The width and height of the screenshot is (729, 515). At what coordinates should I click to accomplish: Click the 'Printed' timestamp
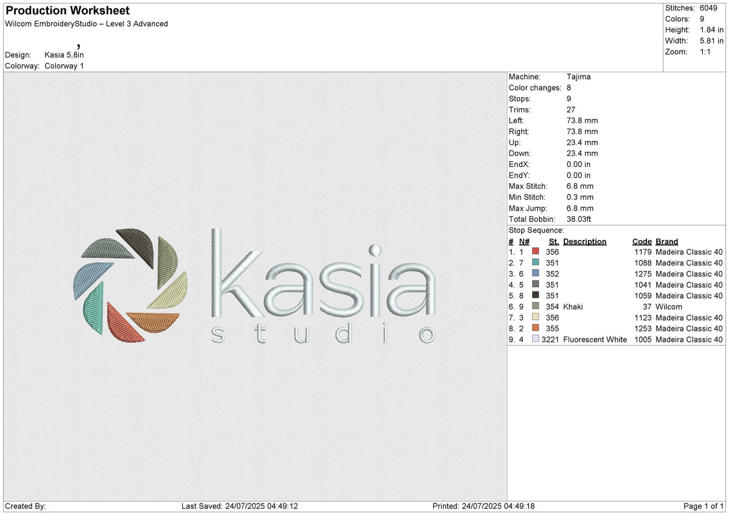(485, 506)
